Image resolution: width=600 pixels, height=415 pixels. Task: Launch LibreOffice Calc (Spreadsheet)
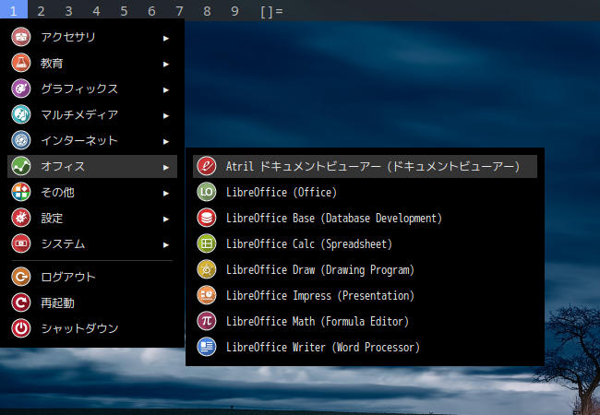click(x=365, y=243)
